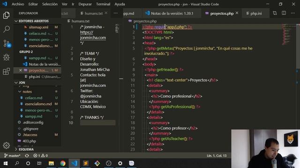Viewport: 300px width, 168px height.
Task: Expand the ESQUEMA section
Action: coord(24,149)
